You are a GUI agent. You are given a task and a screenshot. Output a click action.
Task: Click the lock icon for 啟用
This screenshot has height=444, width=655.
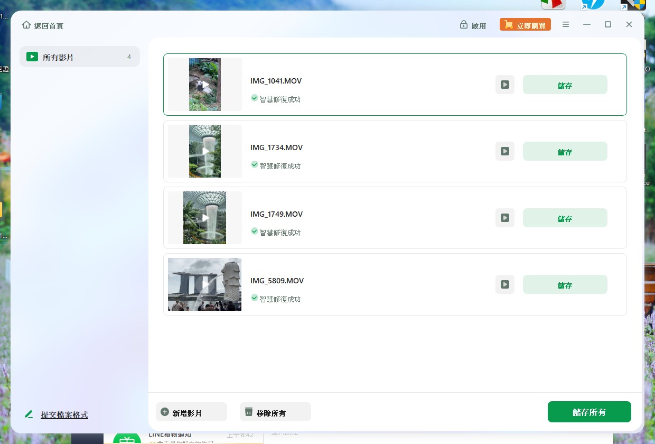tap(464, 25)
